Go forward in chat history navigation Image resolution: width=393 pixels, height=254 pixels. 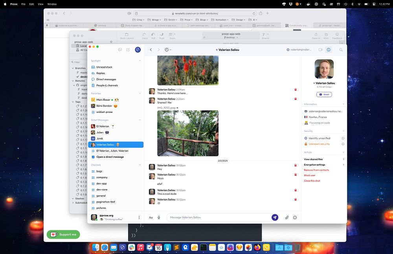point(159,50)
